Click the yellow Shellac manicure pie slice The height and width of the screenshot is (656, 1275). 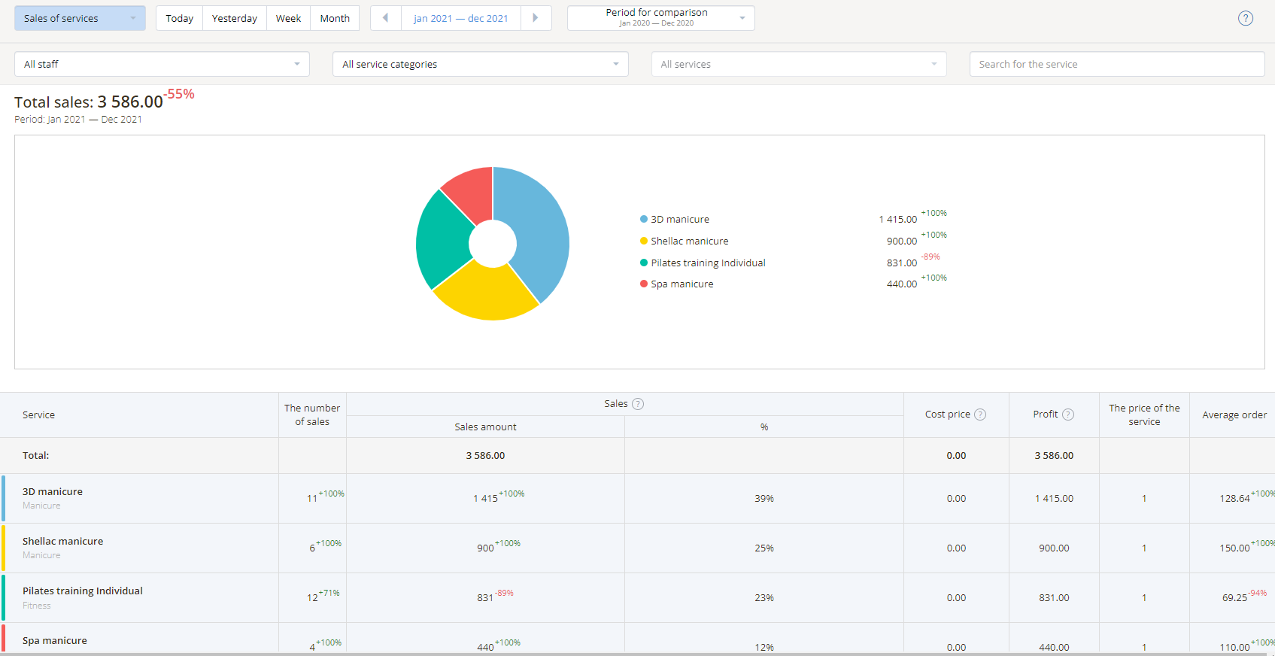pos(489,292)
